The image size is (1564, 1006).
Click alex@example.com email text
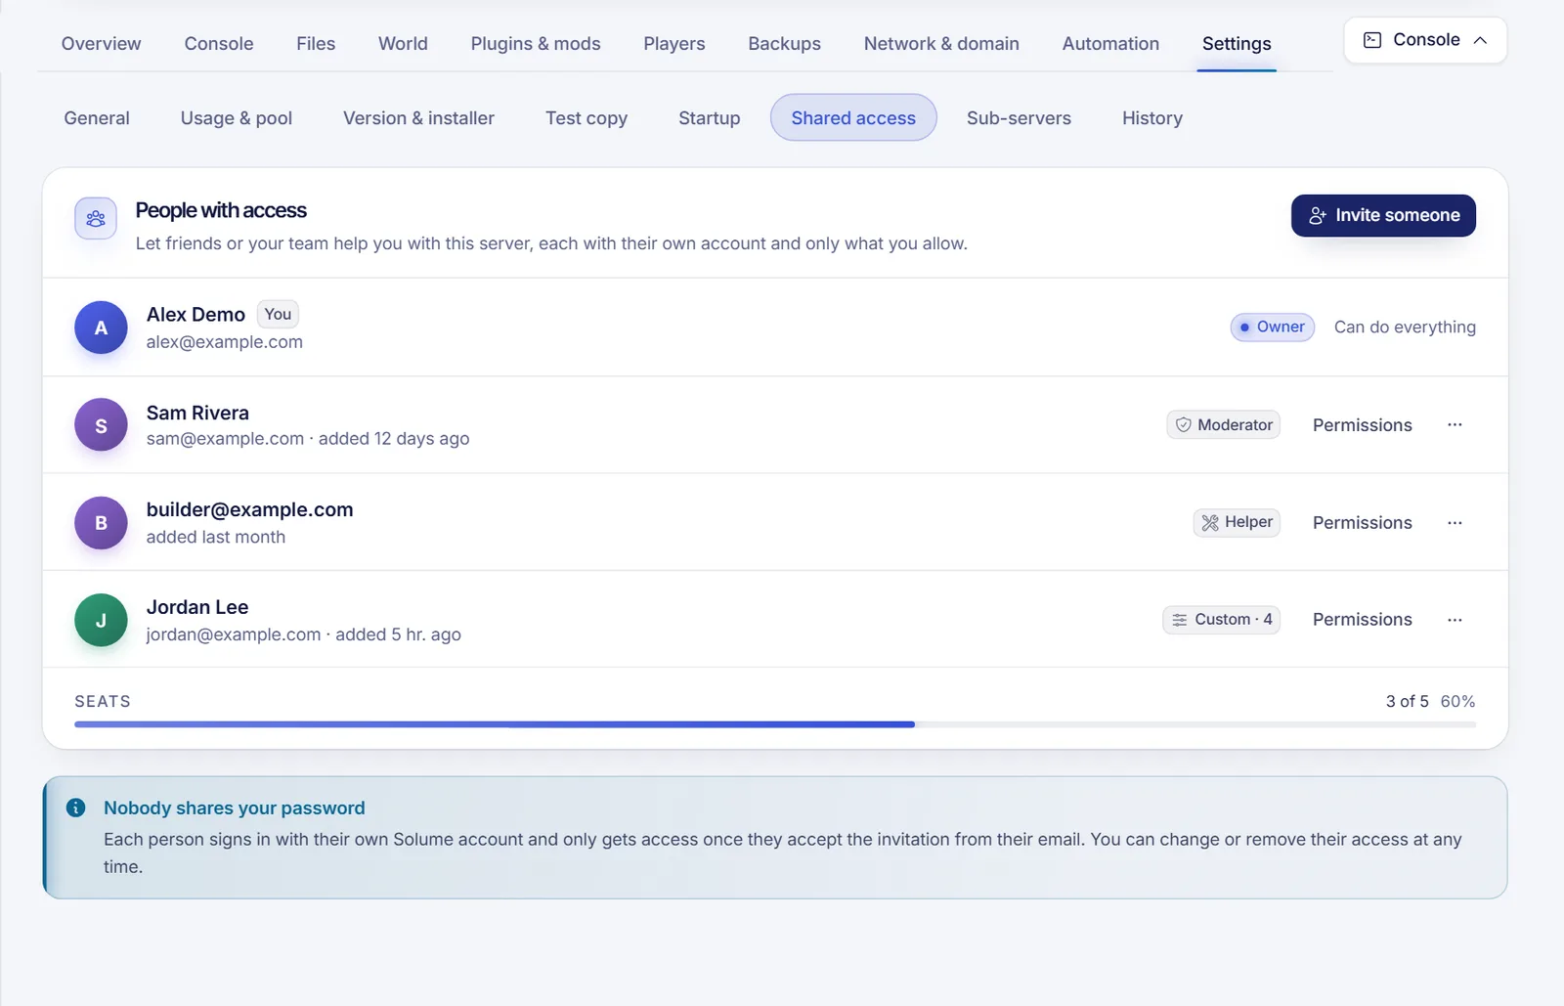pos(225,342)
